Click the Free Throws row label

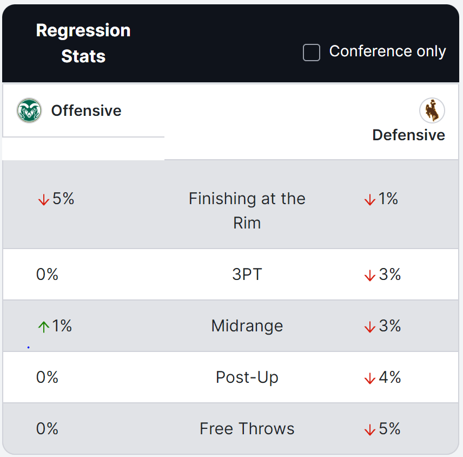247,429
